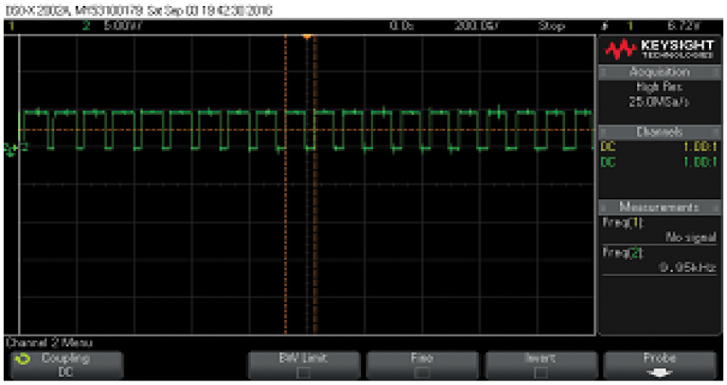Toggle the Invert checkbox
Viewport: 727px width, 385px height.
click(x=541, y=371)
